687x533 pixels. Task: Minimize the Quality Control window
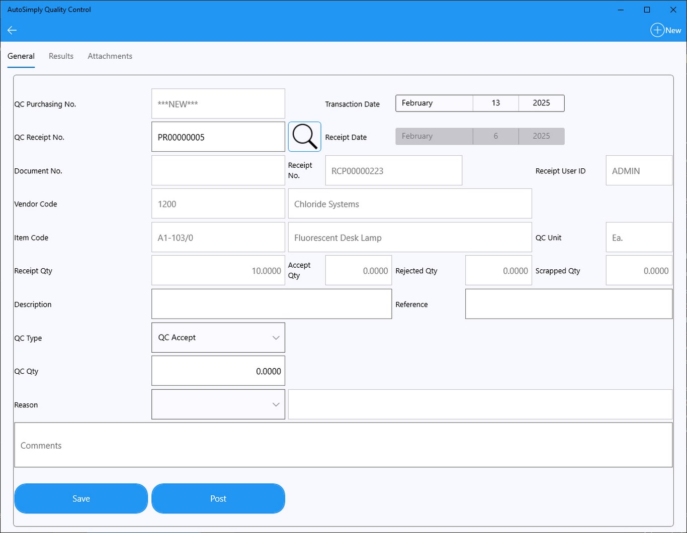[x=621, y=10]
